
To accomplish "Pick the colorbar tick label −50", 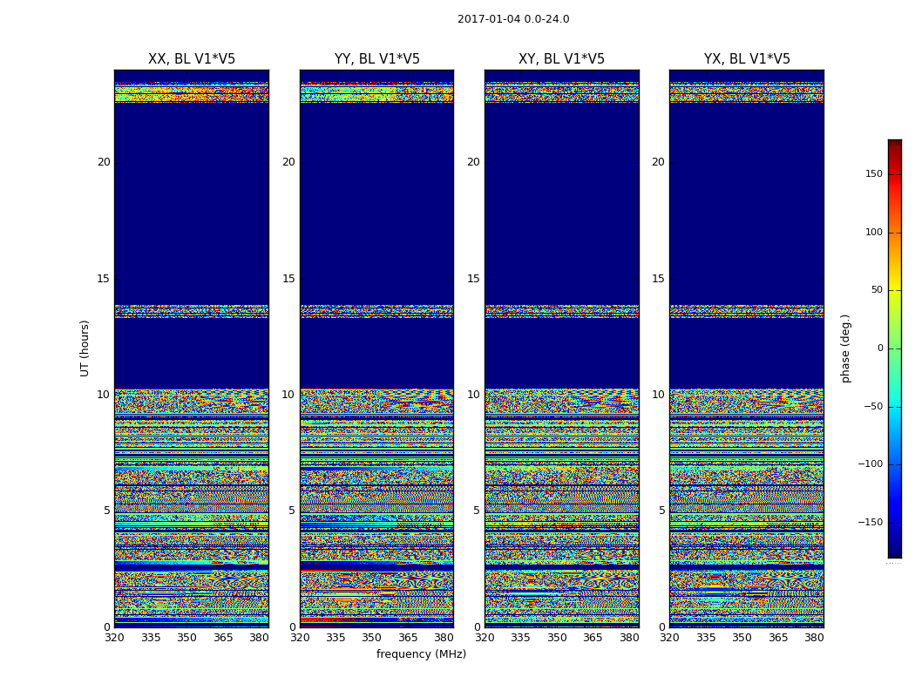I will pos(873,407).
